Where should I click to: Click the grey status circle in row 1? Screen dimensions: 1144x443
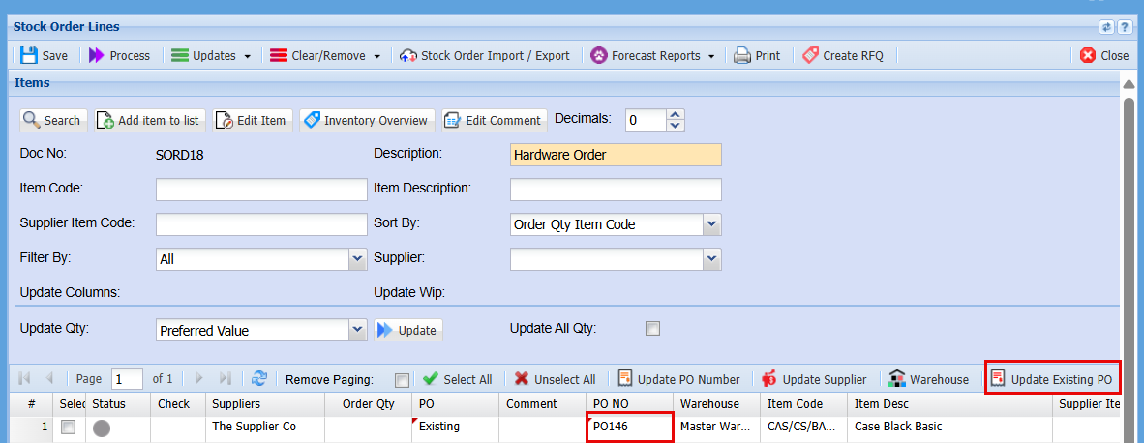[102, 428]
